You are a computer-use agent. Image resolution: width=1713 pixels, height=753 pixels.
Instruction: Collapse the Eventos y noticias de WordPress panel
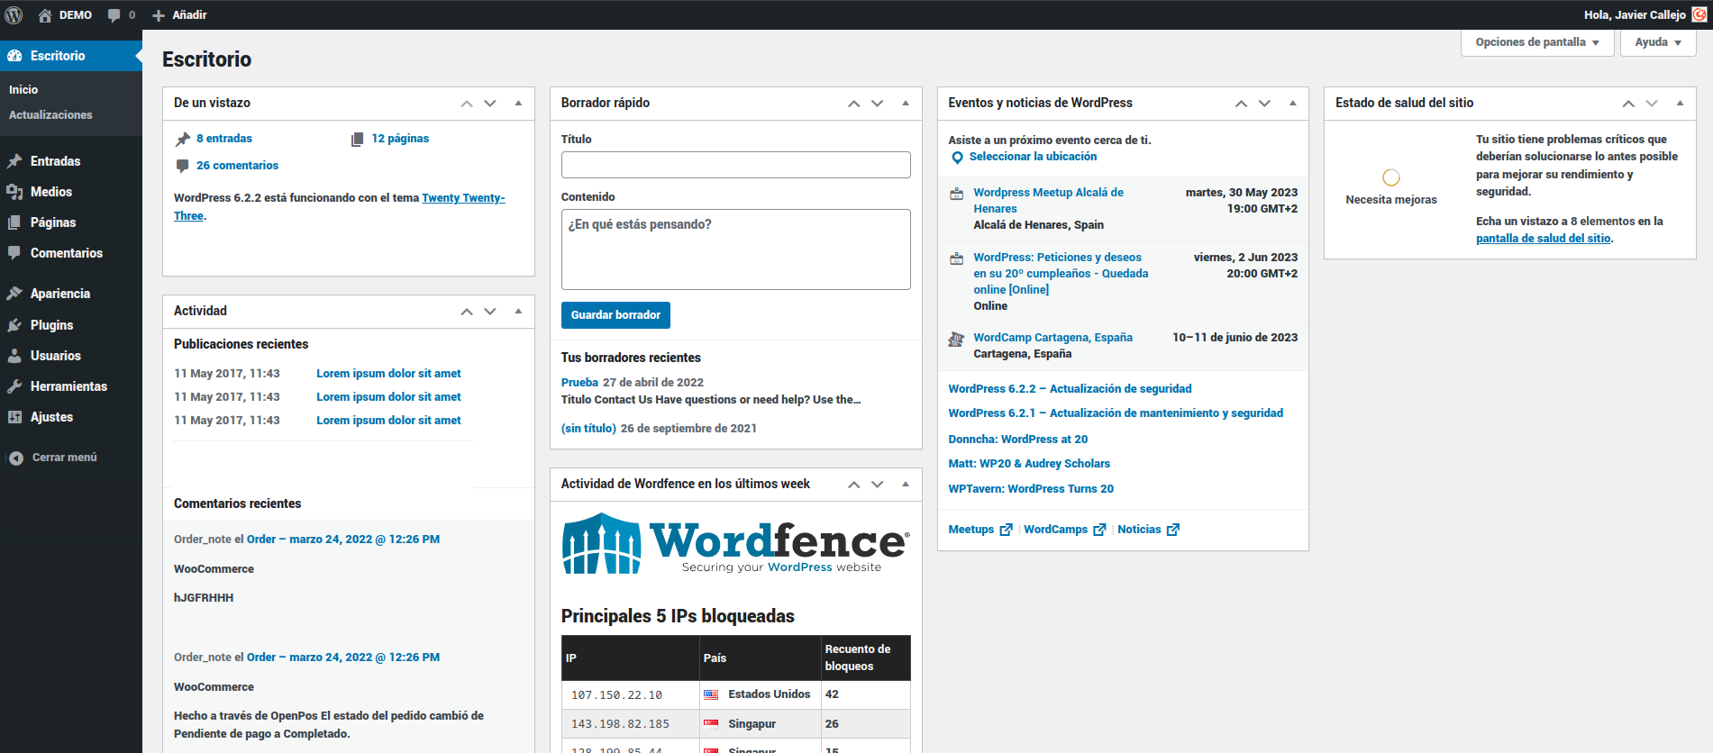pos(1293,104)
